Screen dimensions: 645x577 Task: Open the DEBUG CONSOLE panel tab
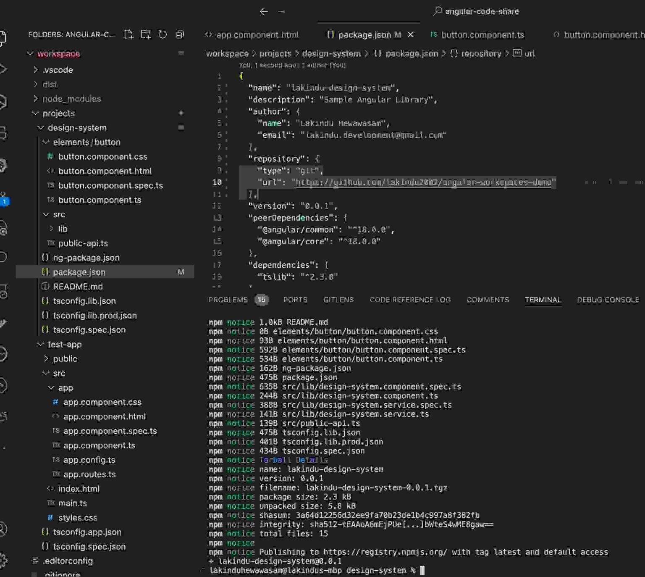coord(608,300)
